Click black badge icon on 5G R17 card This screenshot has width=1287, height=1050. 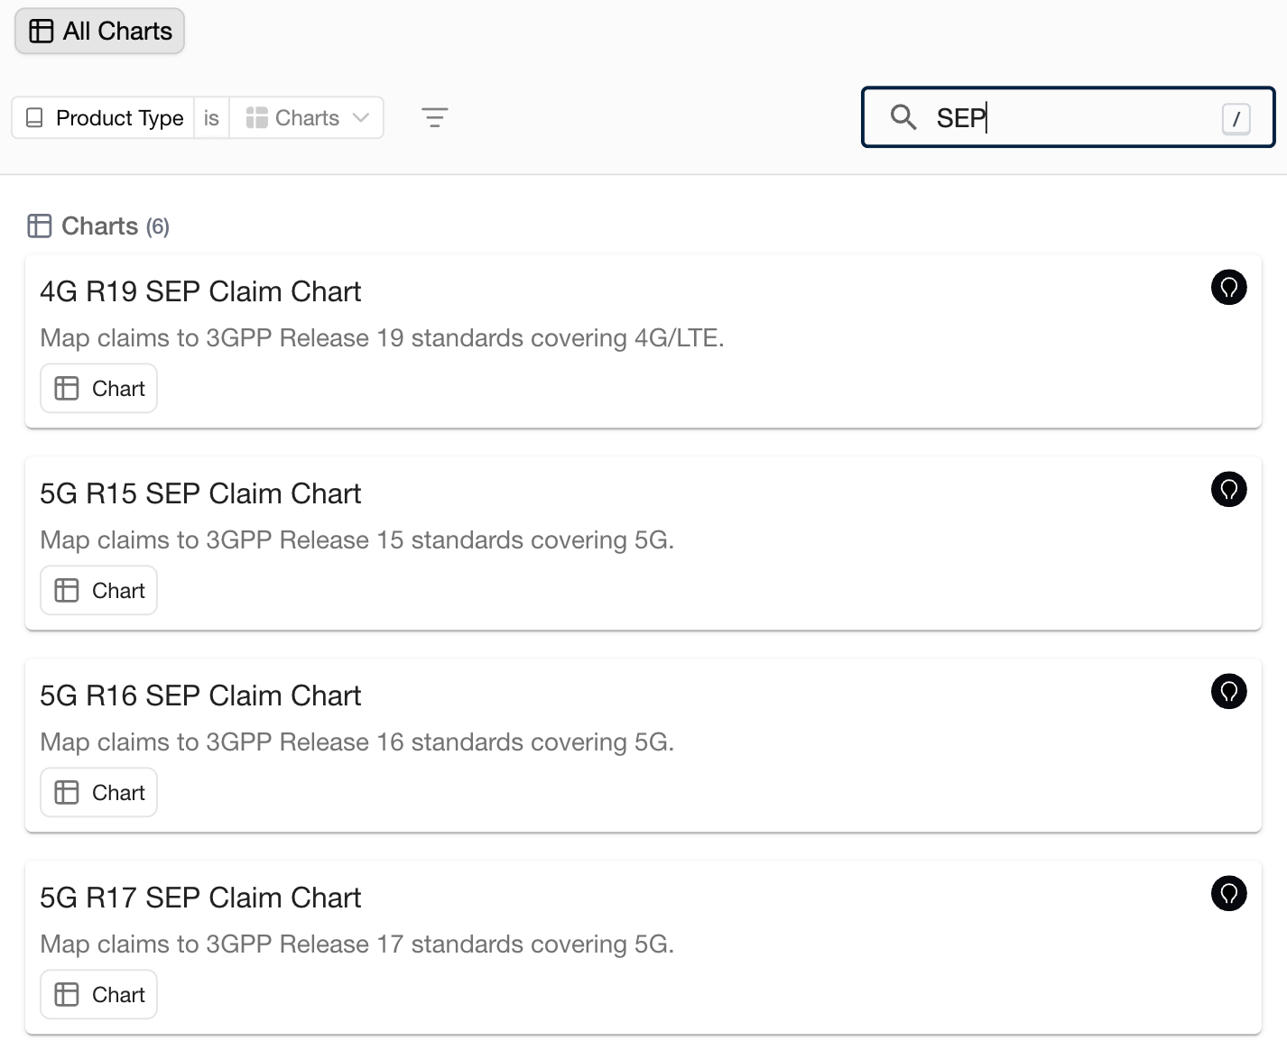coord(1228,894)
